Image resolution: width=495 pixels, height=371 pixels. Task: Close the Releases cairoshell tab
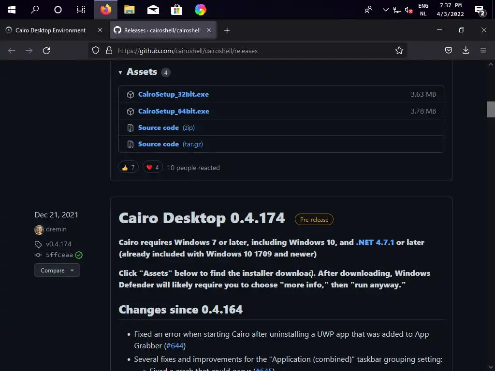pyautogui.click(x=209, y=30)
